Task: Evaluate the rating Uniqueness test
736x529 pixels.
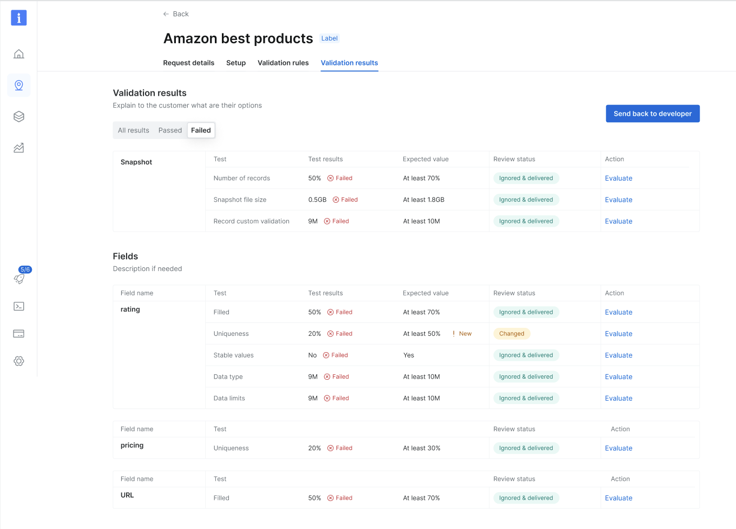Action: point(619,334)
